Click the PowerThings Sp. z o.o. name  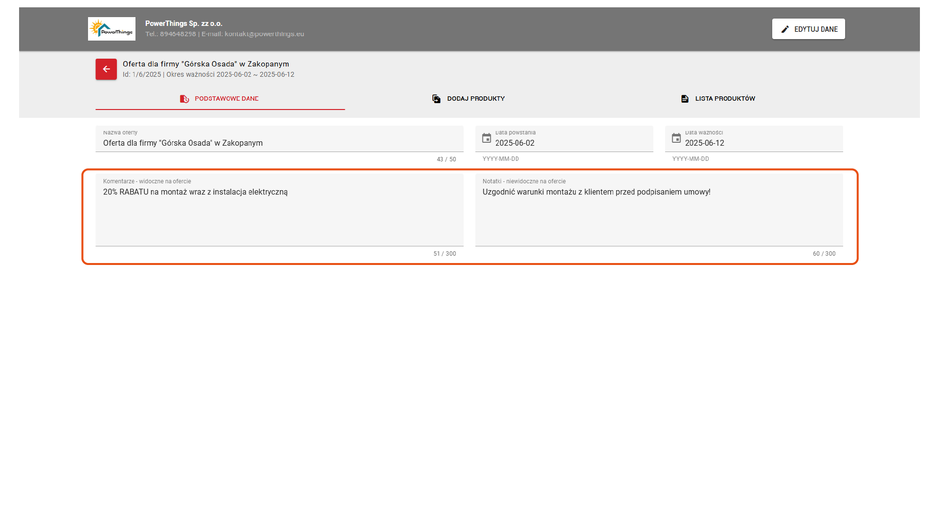coord(183,23)
